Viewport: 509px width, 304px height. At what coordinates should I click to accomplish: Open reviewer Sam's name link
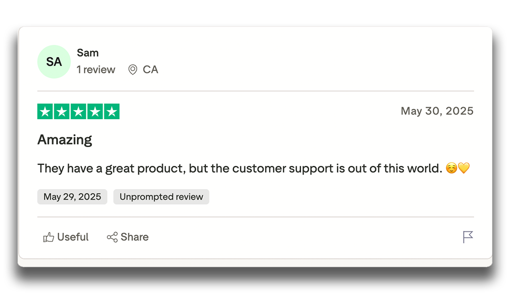(x=88, y=53)
